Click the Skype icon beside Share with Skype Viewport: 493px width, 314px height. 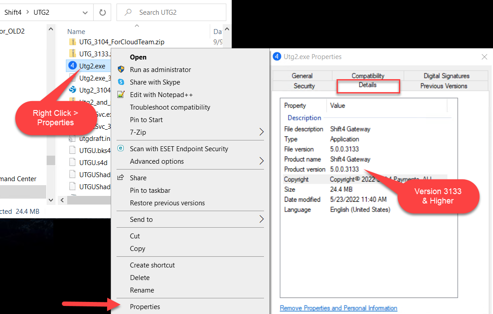click(121, 82)
